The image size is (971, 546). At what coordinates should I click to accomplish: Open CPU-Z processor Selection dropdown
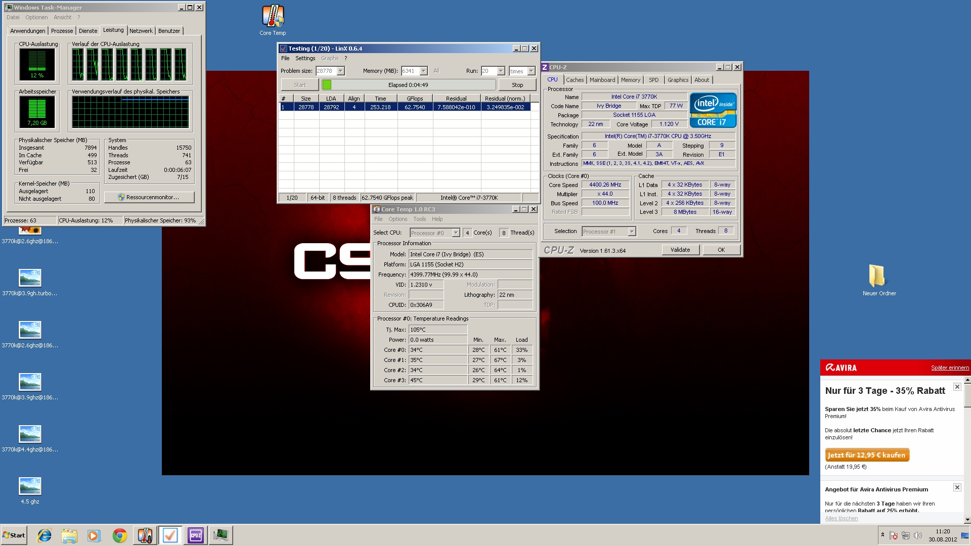point(632,232)
